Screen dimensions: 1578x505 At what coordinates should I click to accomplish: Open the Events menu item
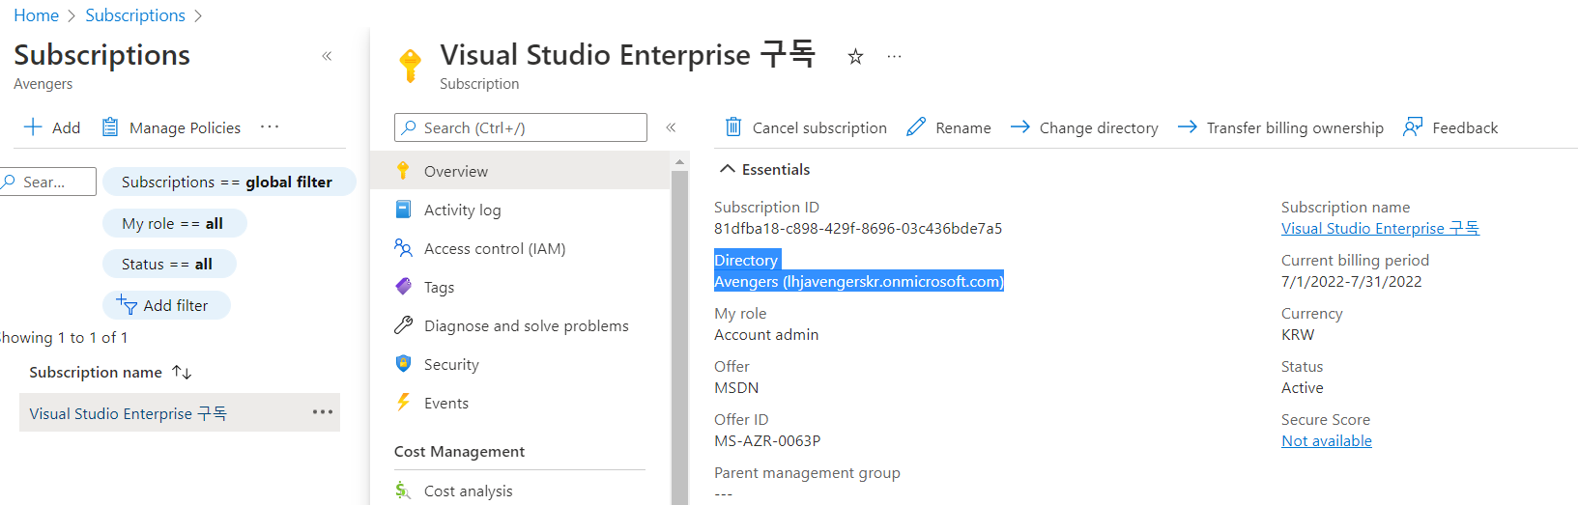click(521, 403)
